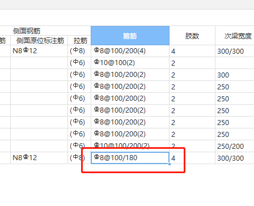
Task: Select 8@100/200(2) in the row with width 300
Action: click(x=130, y=75)
